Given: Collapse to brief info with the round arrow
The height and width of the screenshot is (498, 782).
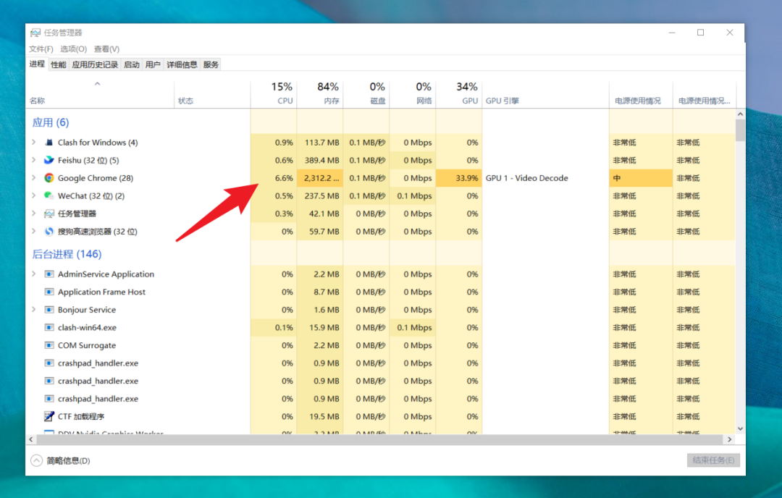Looking at the screenshot, I should pos(36,460).
